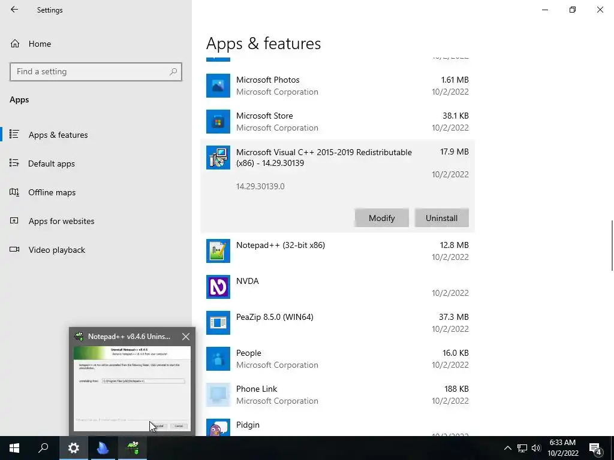Select the Phone Link entry
Image resolution: width=614 pixels, height=460 pixels.
coord(337,395)
